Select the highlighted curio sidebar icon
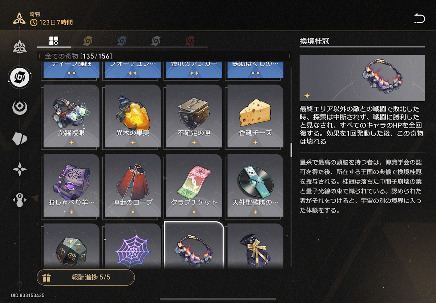 tap(20, 77)
